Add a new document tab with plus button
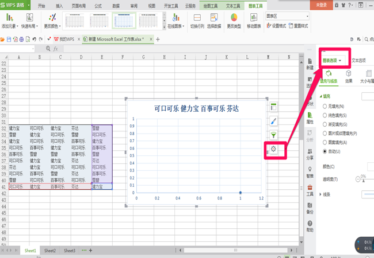This screenshot has height=258, width=374. [158, 40]
